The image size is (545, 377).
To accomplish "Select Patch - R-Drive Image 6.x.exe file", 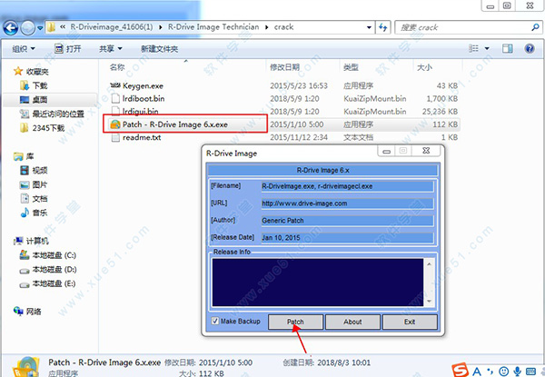I will [175, 124].
